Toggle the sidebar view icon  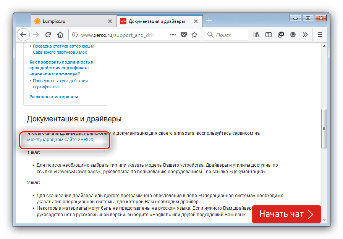tap(269, 35)
